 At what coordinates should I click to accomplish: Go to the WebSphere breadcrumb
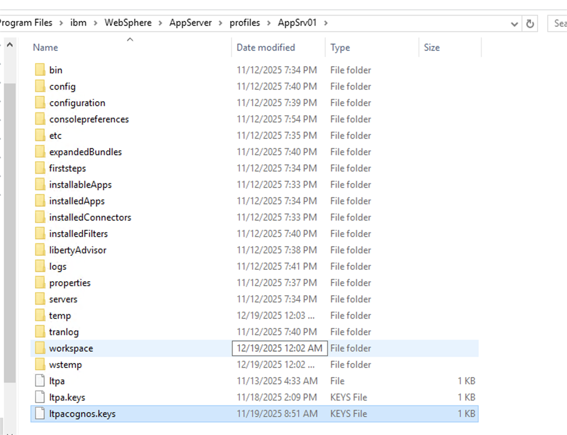tap(128, 23)
